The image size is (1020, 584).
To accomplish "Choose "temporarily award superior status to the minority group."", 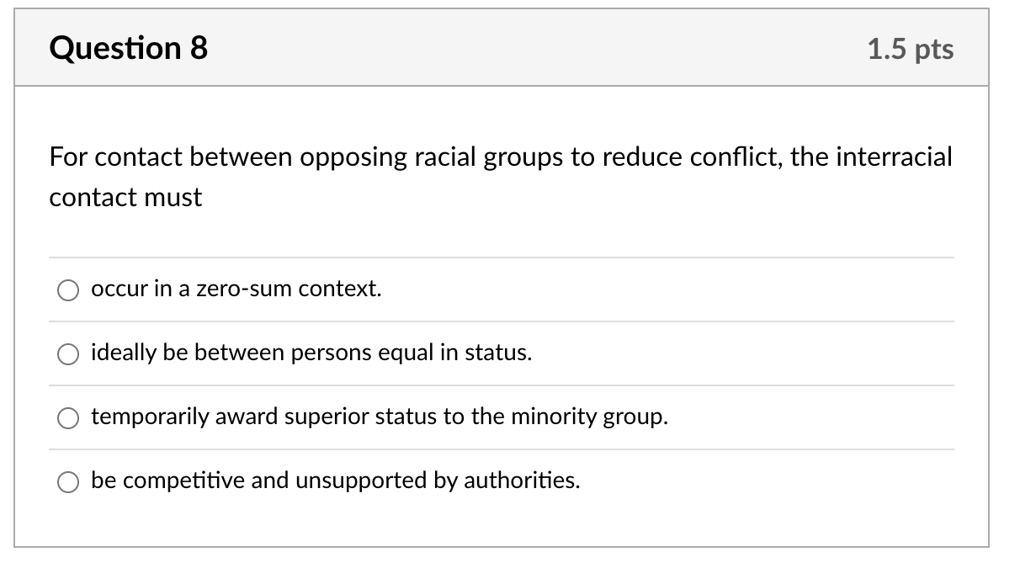I will [68, 418].
